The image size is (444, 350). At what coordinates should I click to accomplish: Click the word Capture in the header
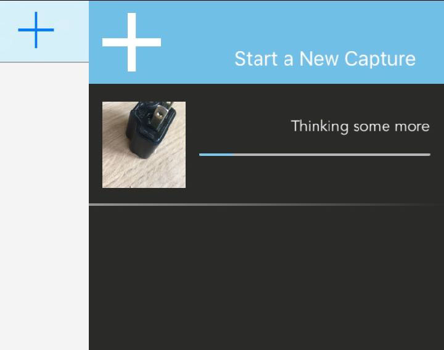[380, 59]
